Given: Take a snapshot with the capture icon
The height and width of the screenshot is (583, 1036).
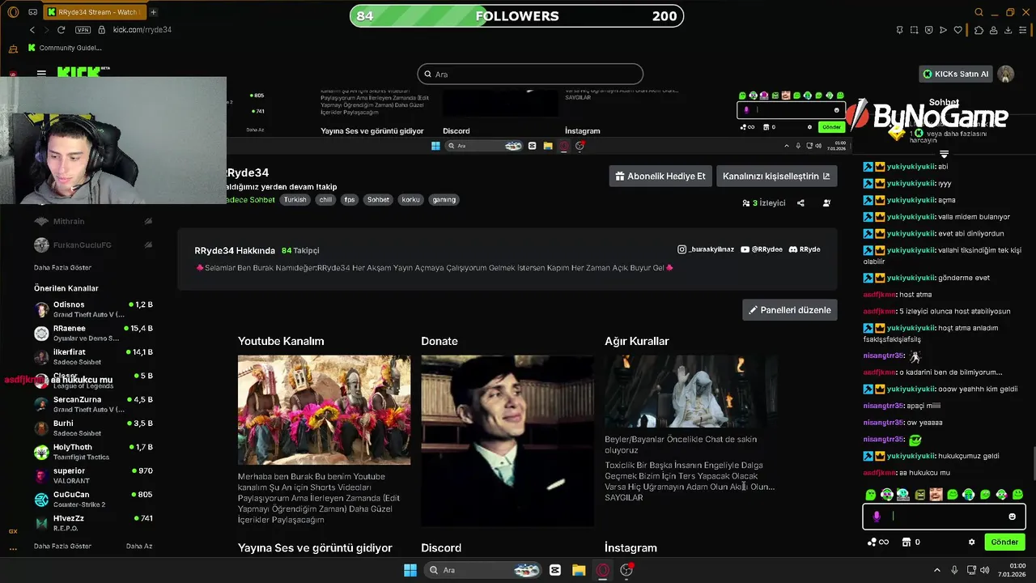Looking at the screenshot, I should point(915,30).
